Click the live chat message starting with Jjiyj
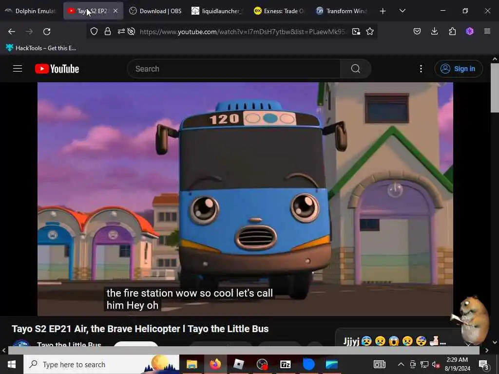 [x=395, y=341]
